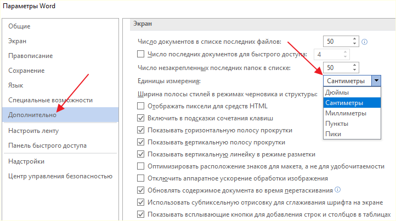Decrease number of documents in recent files list
396x221 pixels.
[x=354, y=44]
